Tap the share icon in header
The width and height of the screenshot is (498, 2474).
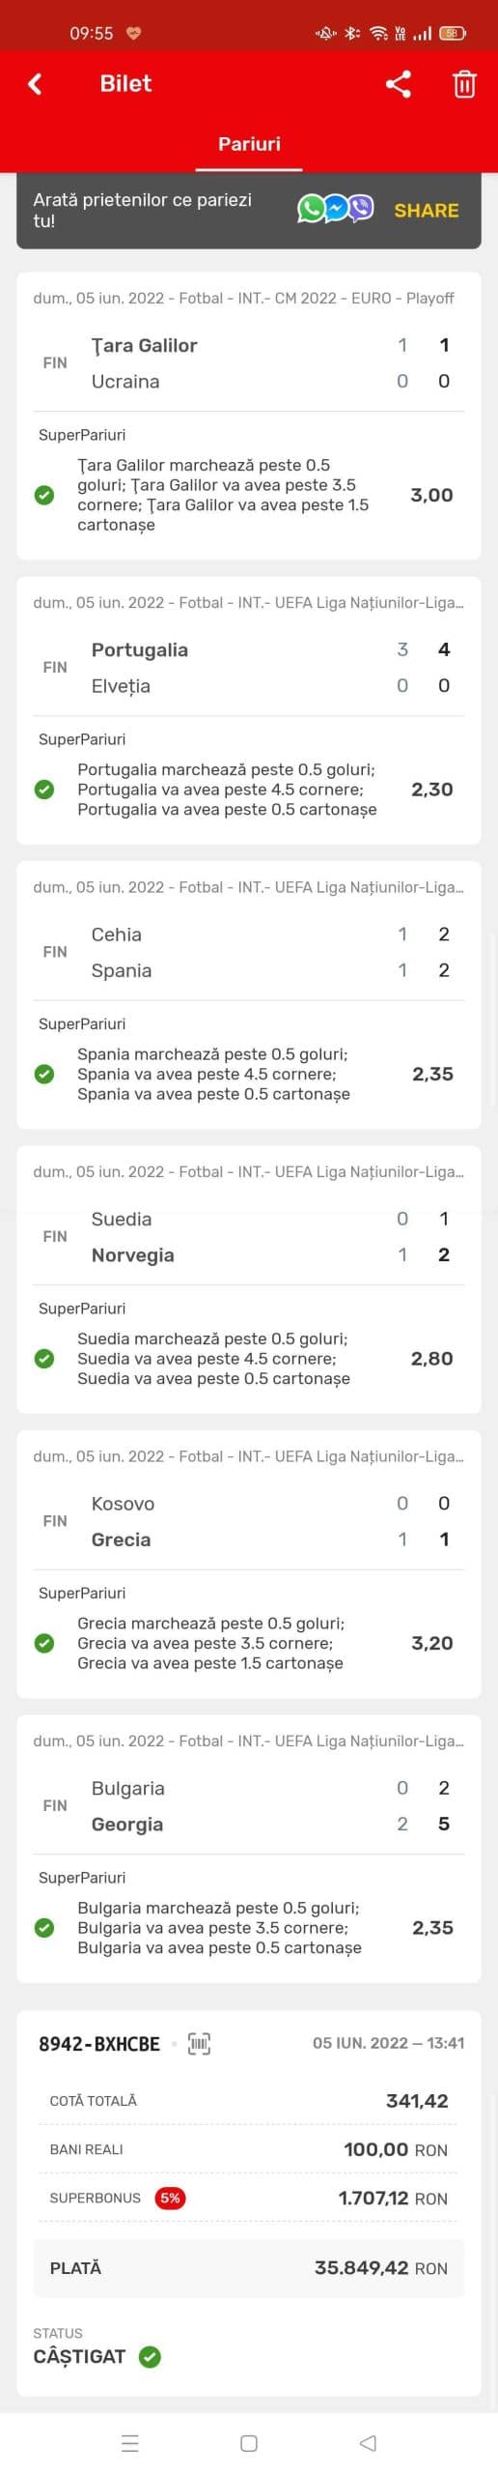click(x=399, y=84)
